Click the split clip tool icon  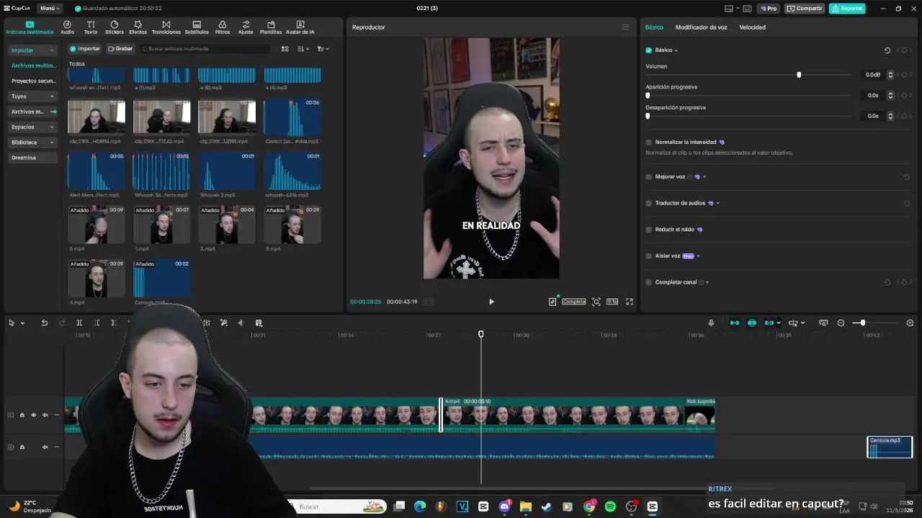coord(79,323)
